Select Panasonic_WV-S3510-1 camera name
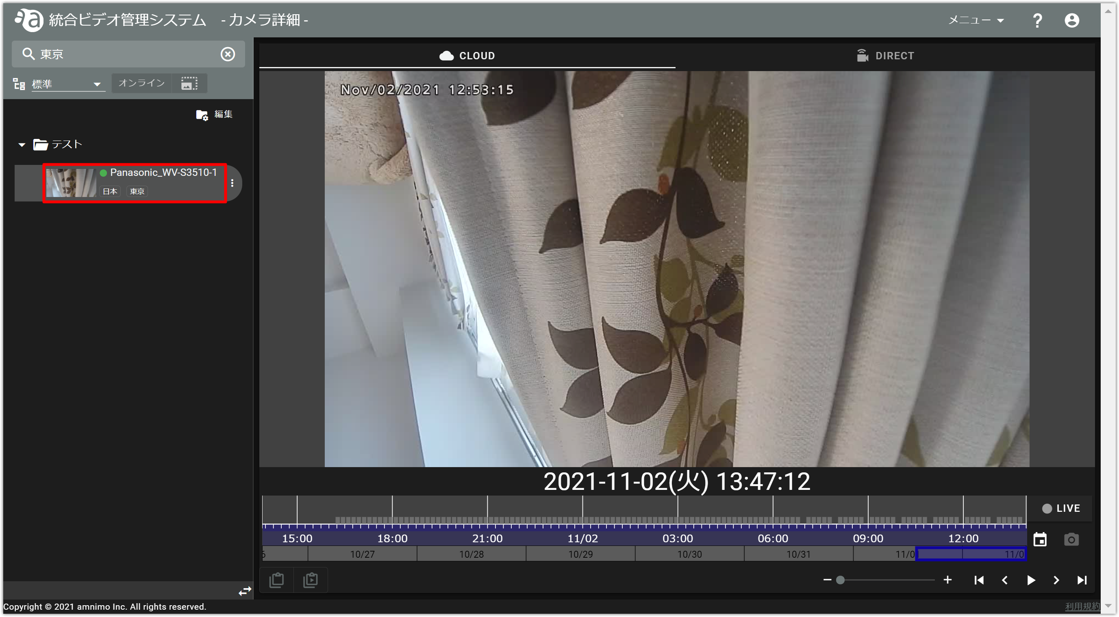This screenshot has height=617, width=1119. (163, 172)
